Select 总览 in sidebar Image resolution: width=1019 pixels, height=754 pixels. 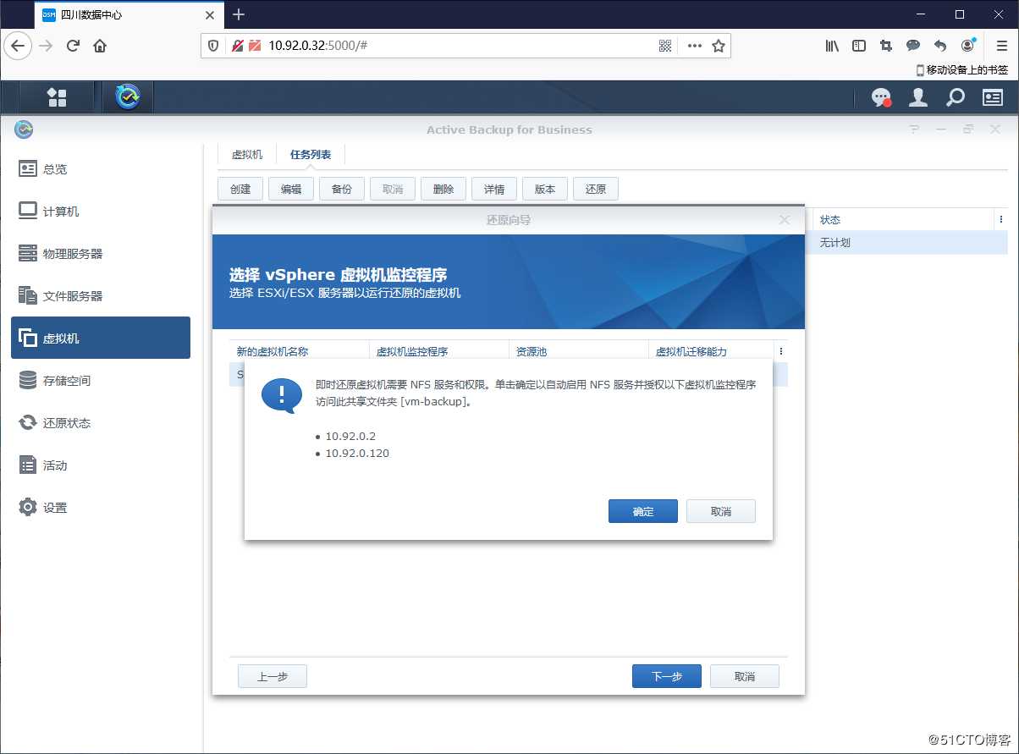click(x=101, y=168)
